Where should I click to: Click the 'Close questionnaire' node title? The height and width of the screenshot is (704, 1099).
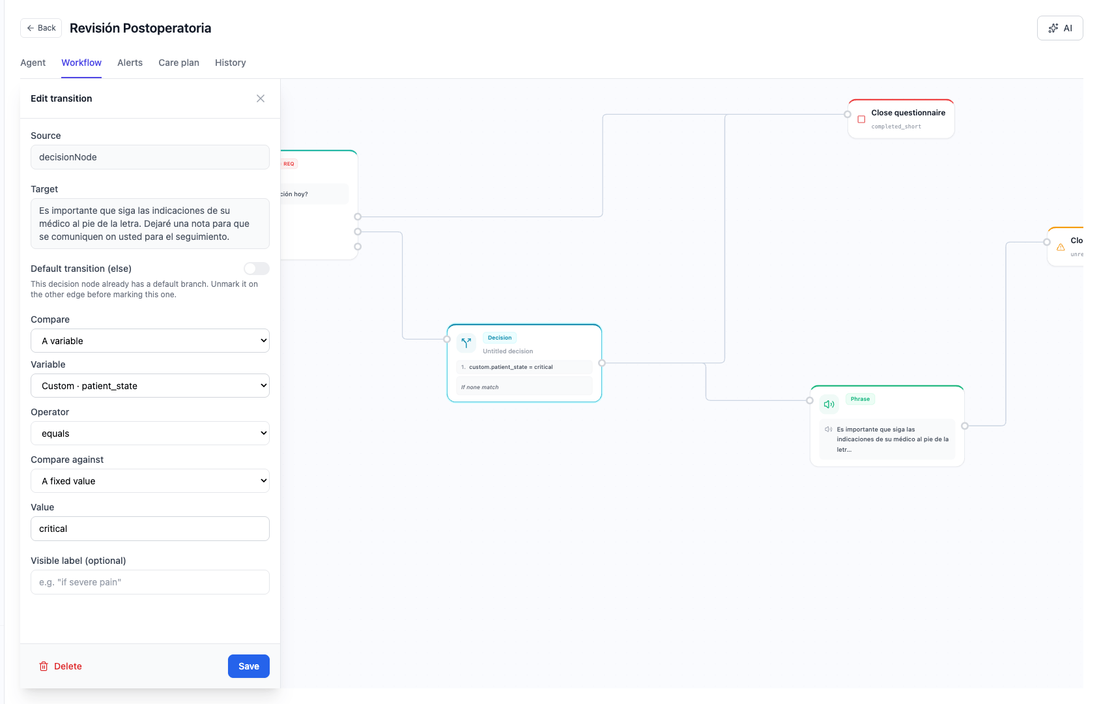pos(908,113)
